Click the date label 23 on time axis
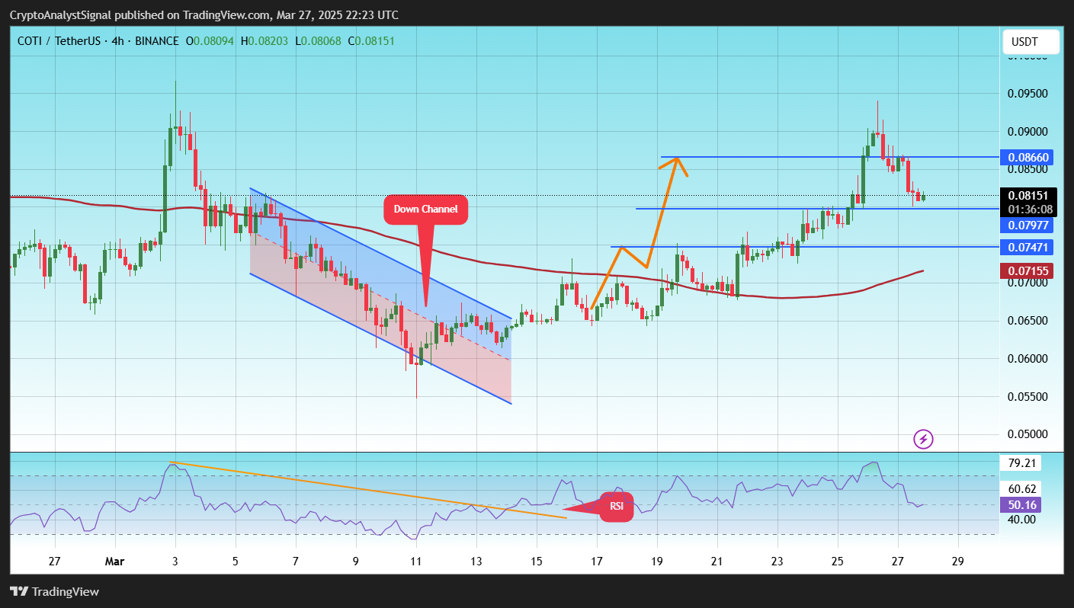Viewport: 1074px width, 608px height. click(777, 561)
